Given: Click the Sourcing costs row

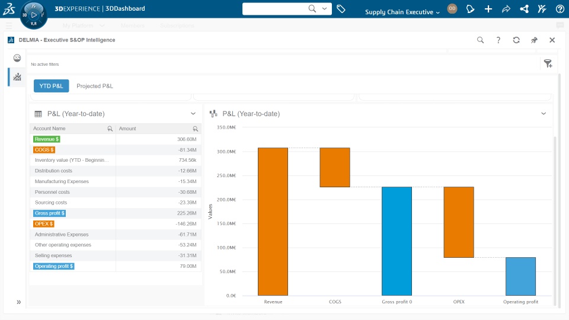Looking at the screenshot, I should (x=115, y=203).
